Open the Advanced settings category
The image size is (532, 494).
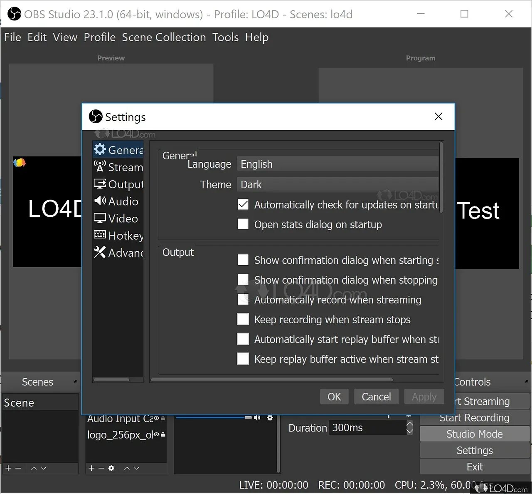118,252
